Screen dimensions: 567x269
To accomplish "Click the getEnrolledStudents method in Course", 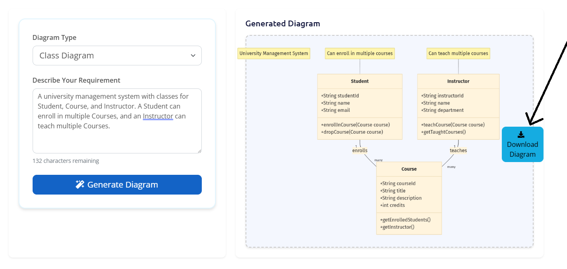I will (405, 220).
